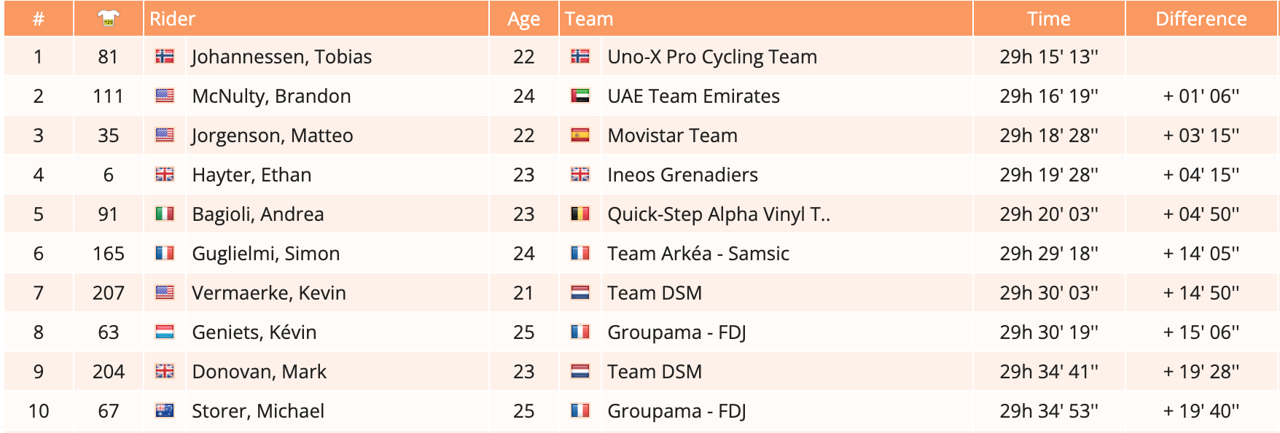Open rider Vermaerke, Kevin
The height and width of the screenshot is (433, 1280).
pos(269,293)
